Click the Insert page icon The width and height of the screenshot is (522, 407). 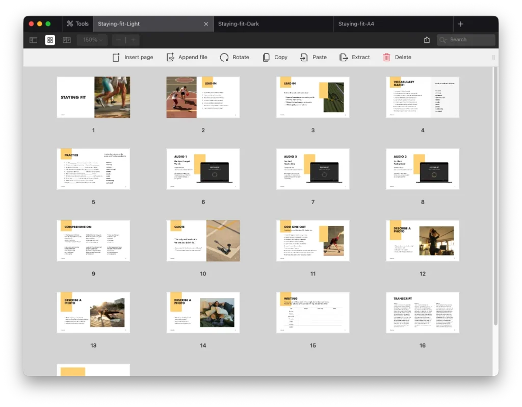(x=116, y=57)
